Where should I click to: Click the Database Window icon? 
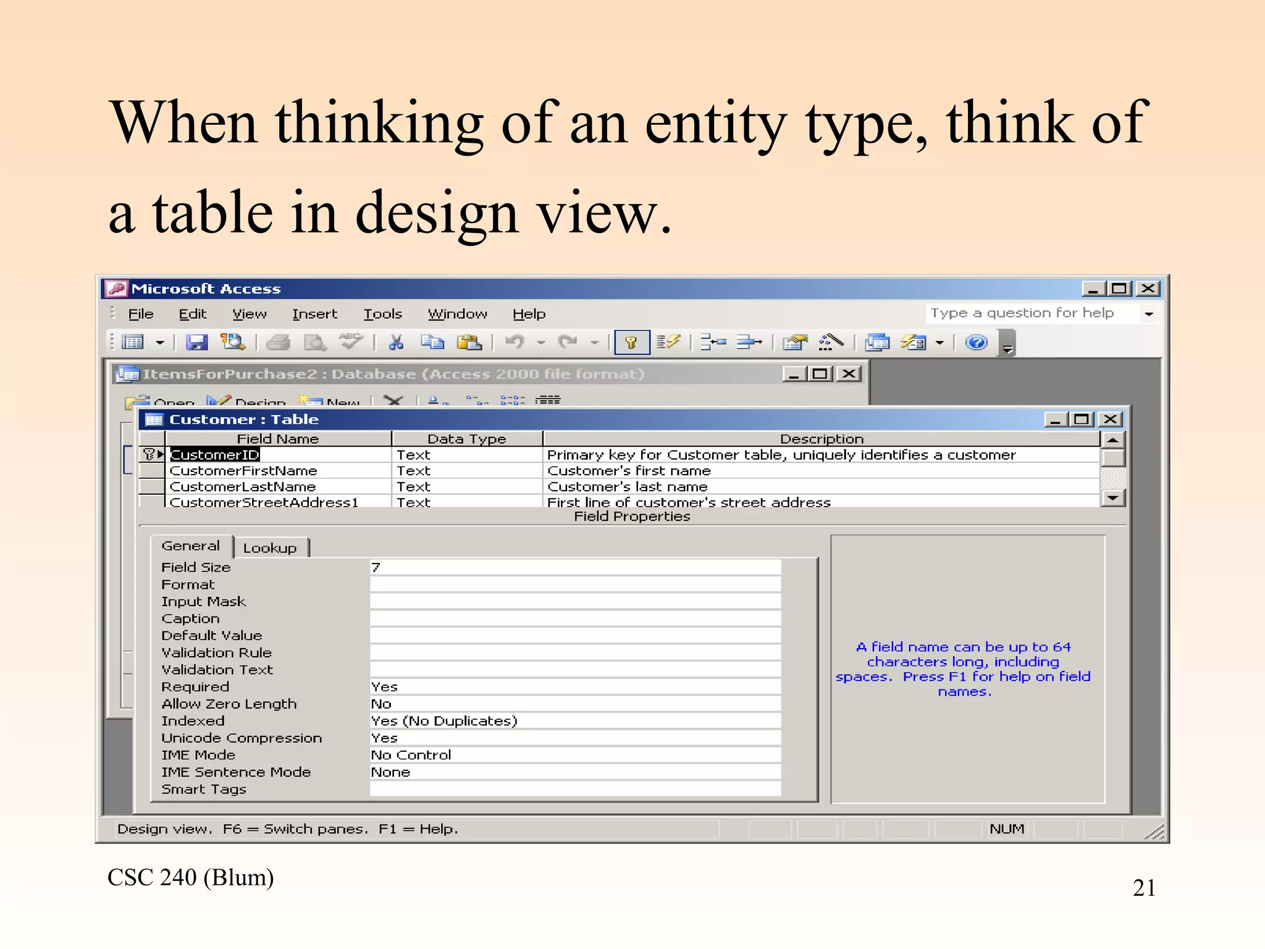pyautogui.click(x=877, y=342)
